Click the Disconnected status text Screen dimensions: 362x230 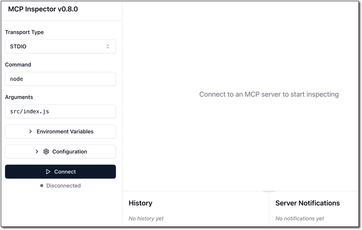click(63, 186)
